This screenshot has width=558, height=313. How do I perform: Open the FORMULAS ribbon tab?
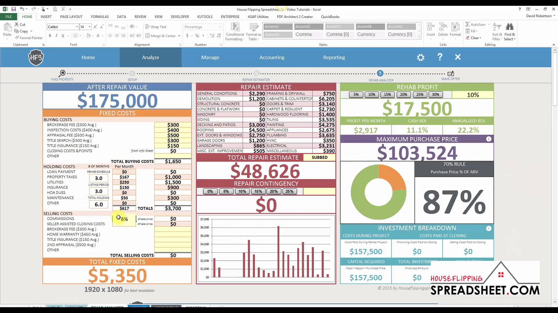point(100,17)
